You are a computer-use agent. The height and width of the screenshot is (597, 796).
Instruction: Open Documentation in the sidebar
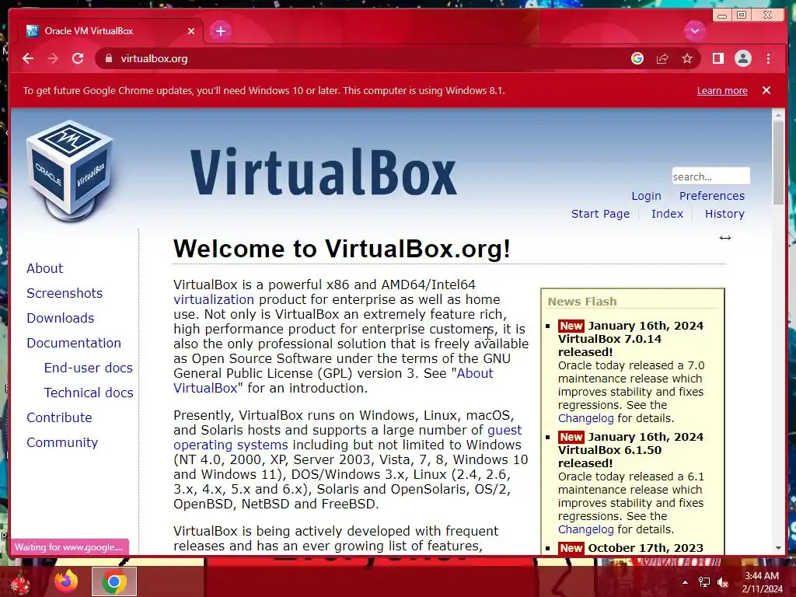coord(74,343)
